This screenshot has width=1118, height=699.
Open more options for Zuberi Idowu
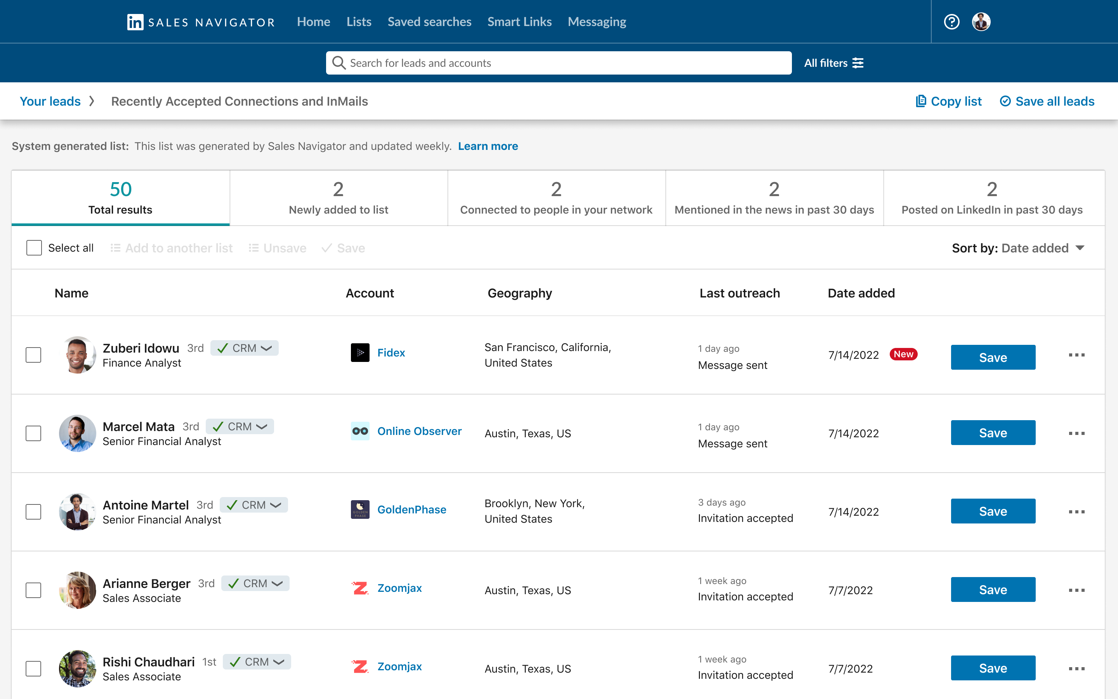click(x=1076, y=355)
